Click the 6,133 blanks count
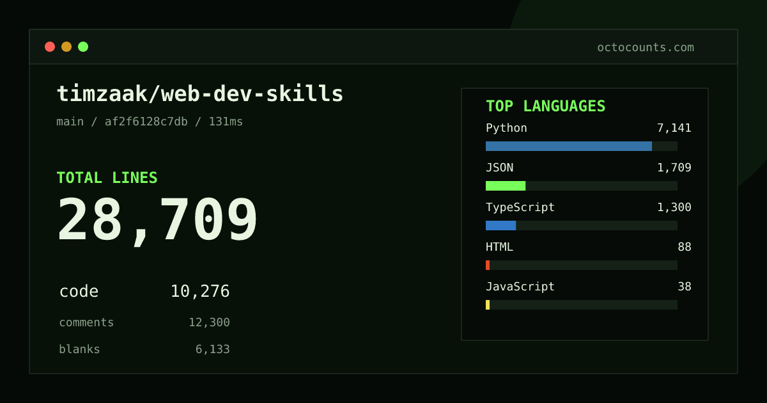This screenshot has width=767, height=403. [x=212, y=349]
